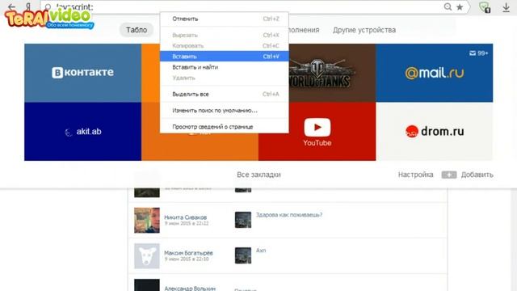Choose Просмотр сведений о странице
Screen dimensions: 517x291
click(x=225, y=126)
